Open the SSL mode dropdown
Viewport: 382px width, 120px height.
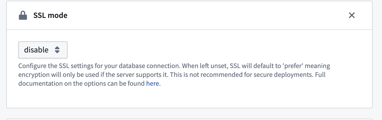(43, 50)
